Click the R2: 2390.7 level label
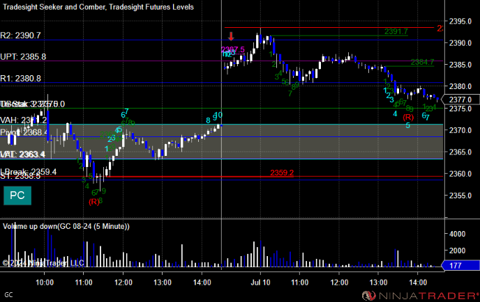Viewport: 480px width, 302px height. click(20, 35)
